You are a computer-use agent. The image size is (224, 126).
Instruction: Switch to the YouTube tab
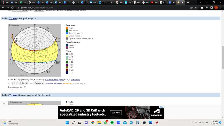click(x=154, y=3)
